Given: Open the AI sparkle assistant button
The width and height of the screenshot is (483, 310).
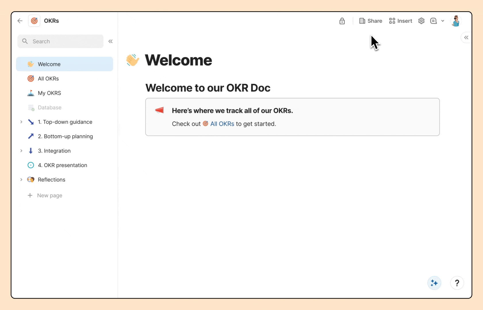Looking at the screenshot, I should coord(434,283).
